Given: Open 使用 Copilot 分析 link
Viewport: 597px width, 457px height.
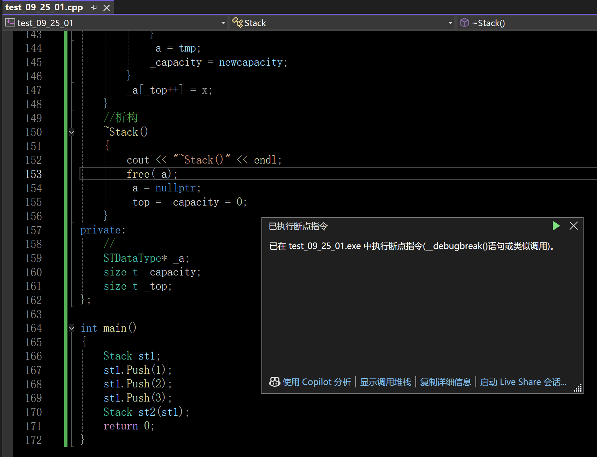Looking at the screenshot, I should (317, 382).
